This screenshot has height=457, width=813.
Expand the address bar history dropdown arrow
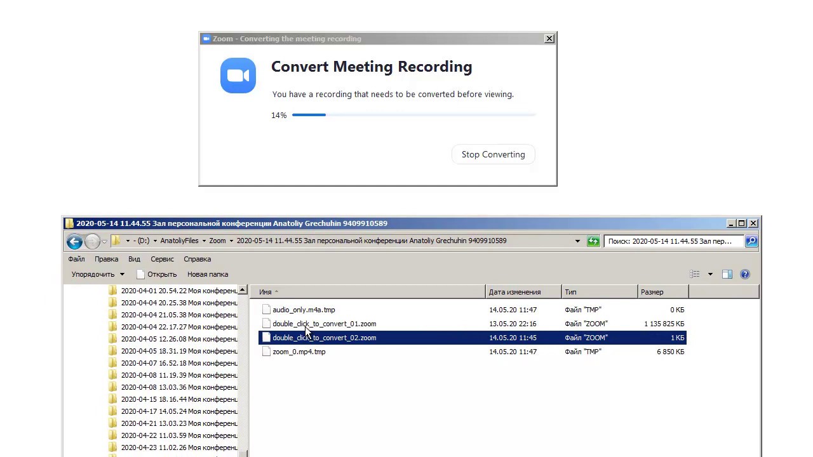click(577, 241)
